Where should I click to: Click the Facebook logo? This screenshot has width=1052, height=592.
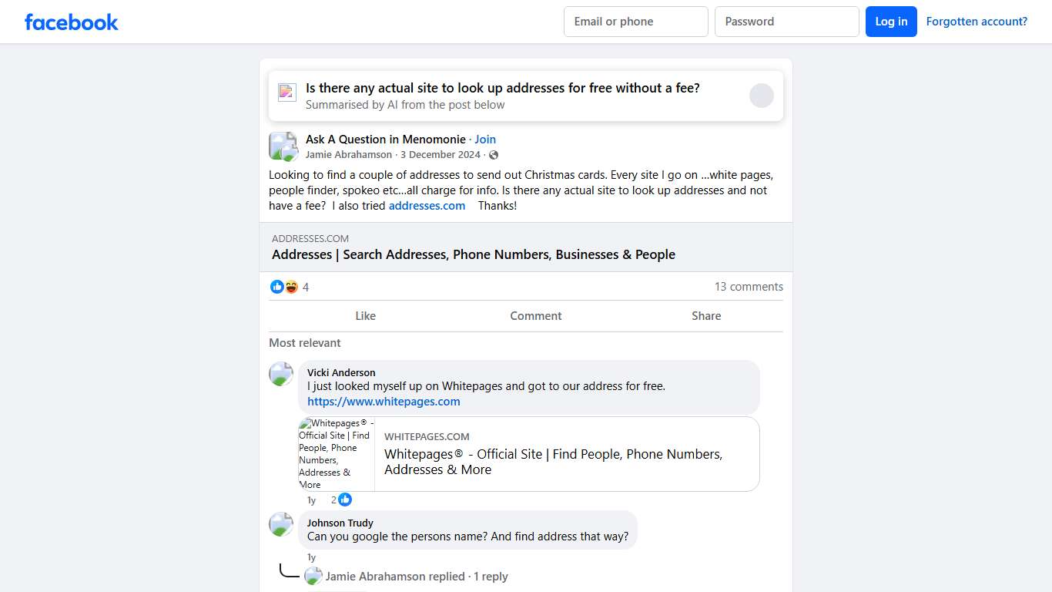72,22
